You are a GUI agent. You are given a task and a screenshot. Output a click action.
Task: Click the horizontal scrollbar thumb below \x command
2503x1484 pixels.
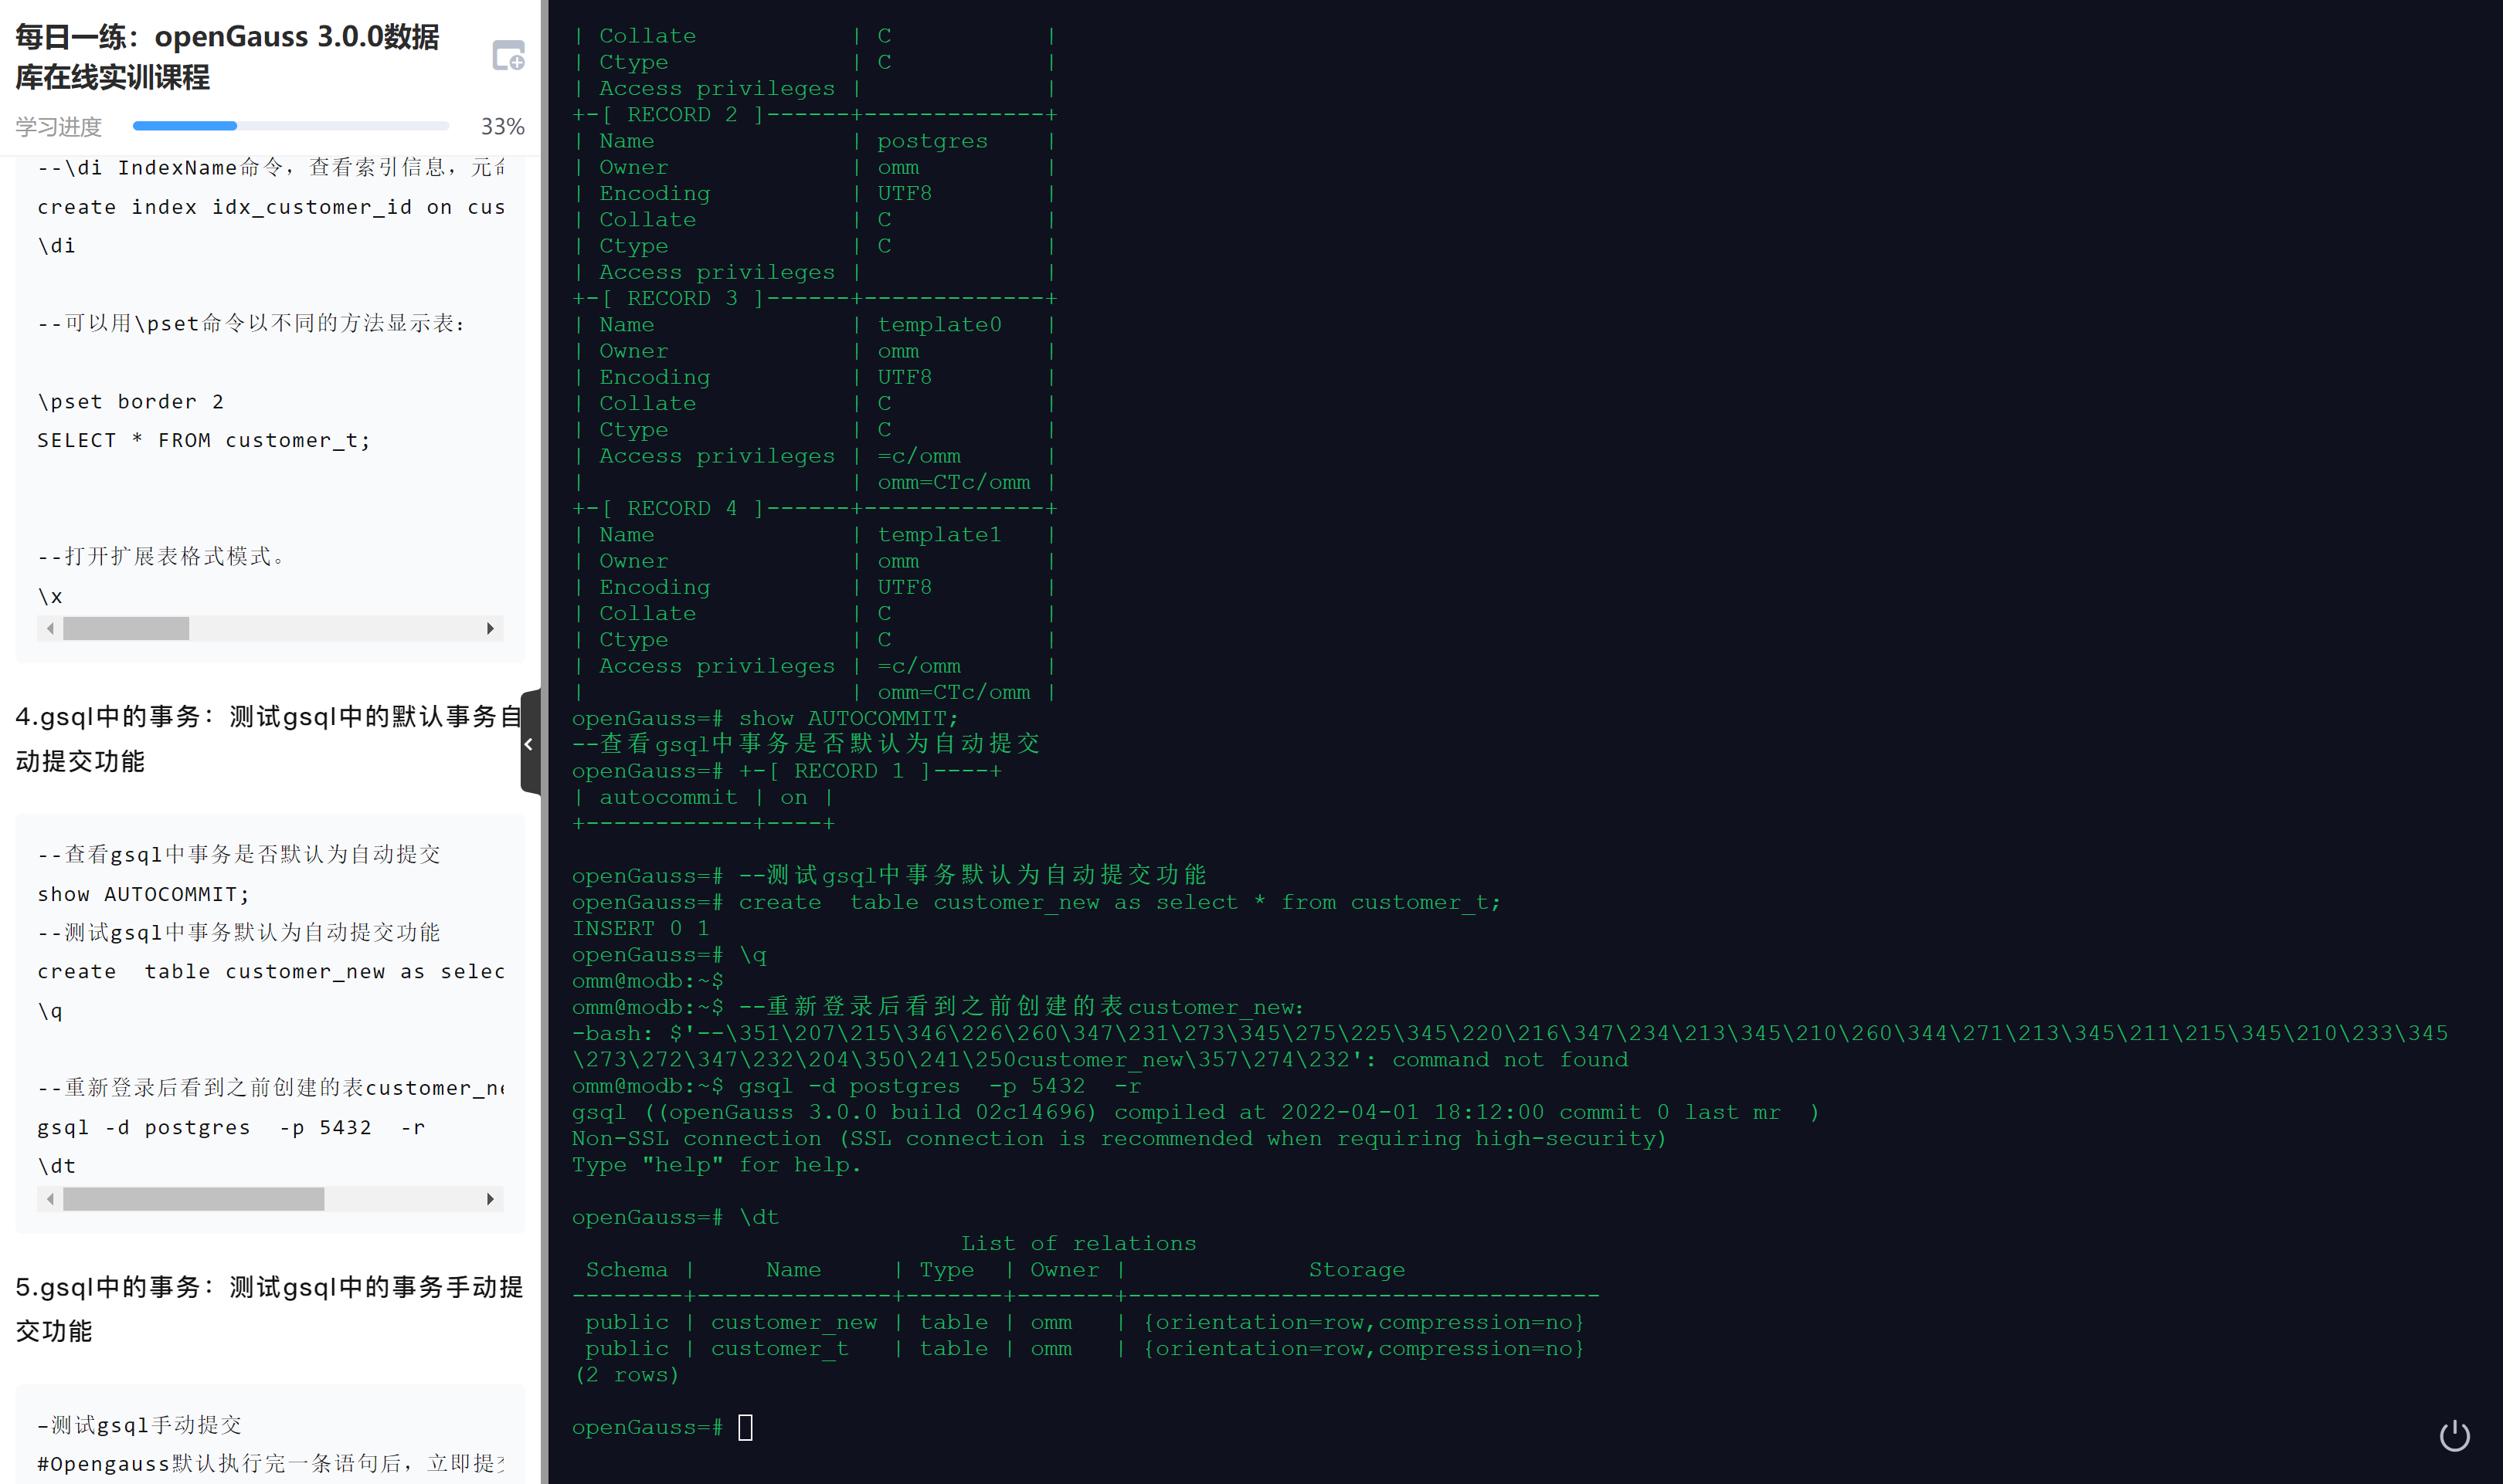(126, 628)
